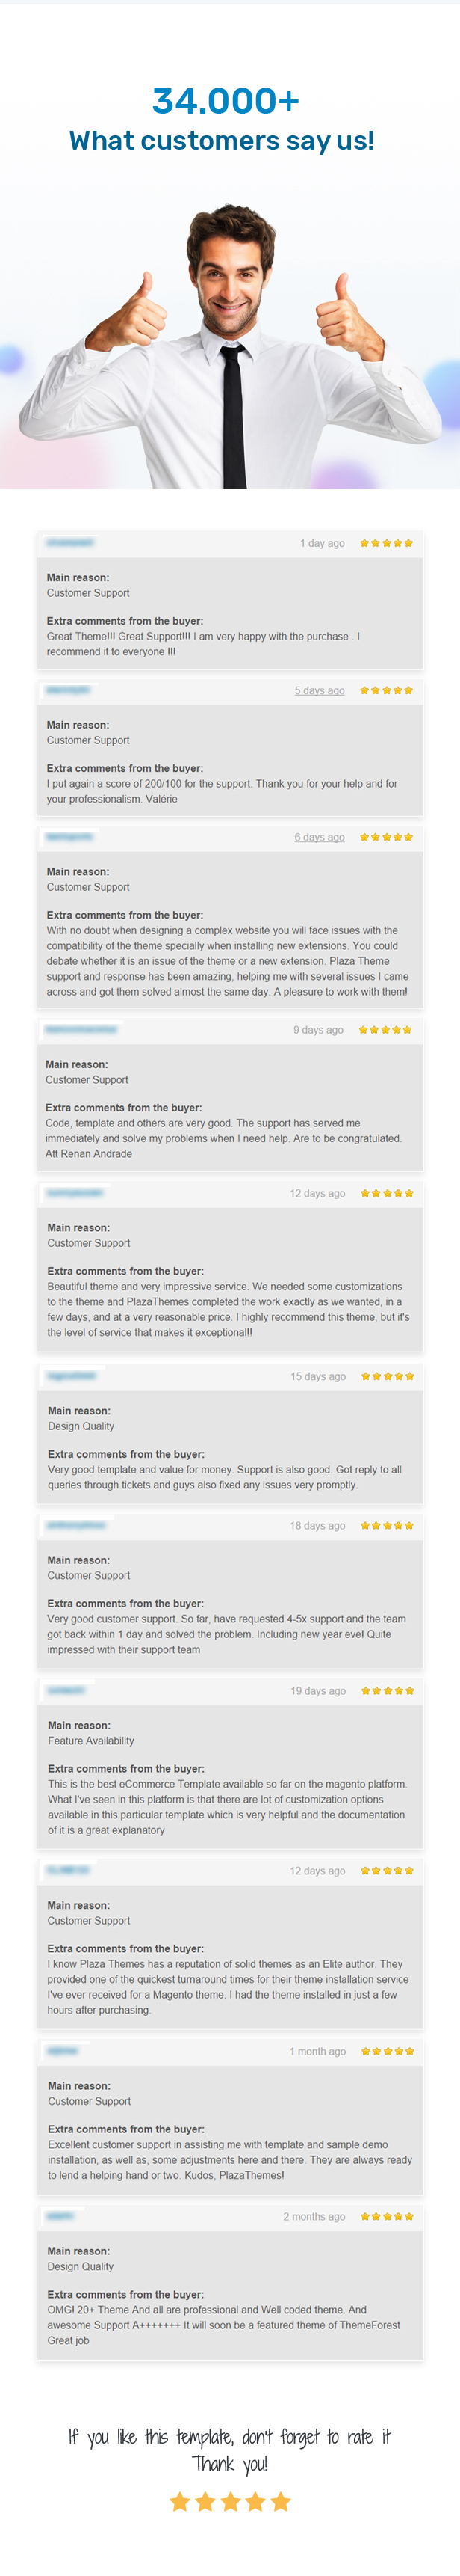Click the star rating on the "1 day ago" review
This screenshot has height=2576, width=460.
tap(386, 543)
